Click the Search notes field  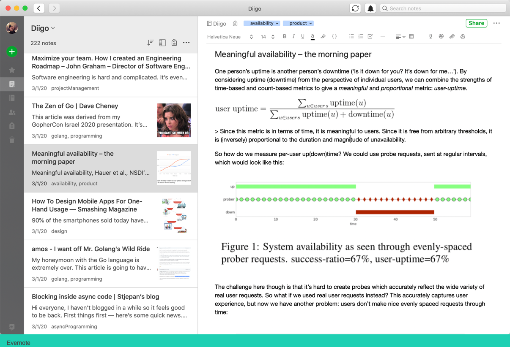coord(443,8)
